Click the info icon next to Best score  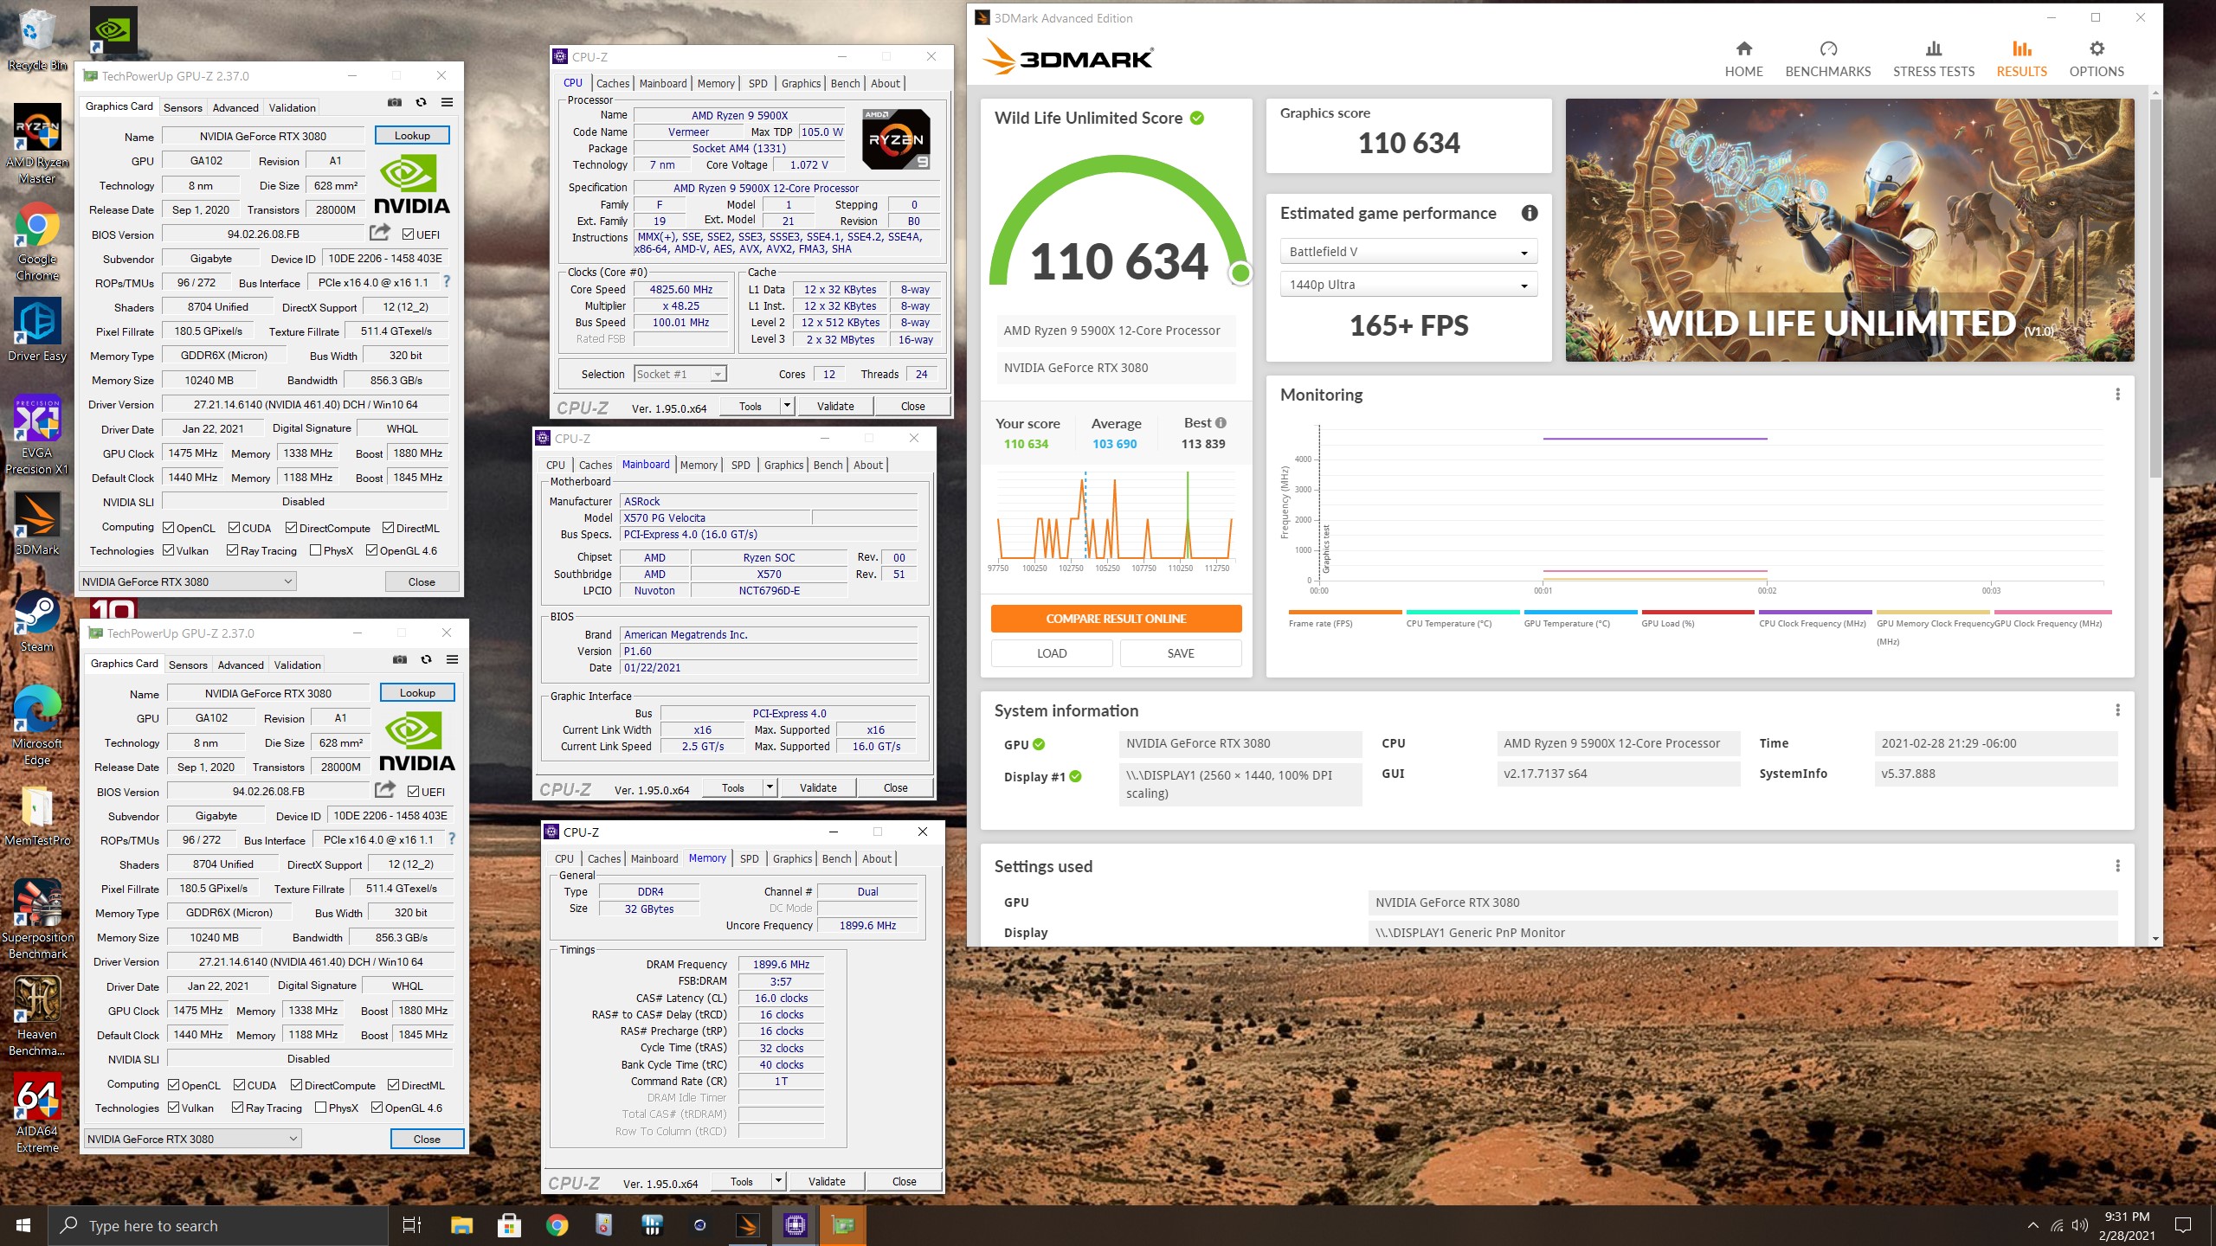point(1221,423)
